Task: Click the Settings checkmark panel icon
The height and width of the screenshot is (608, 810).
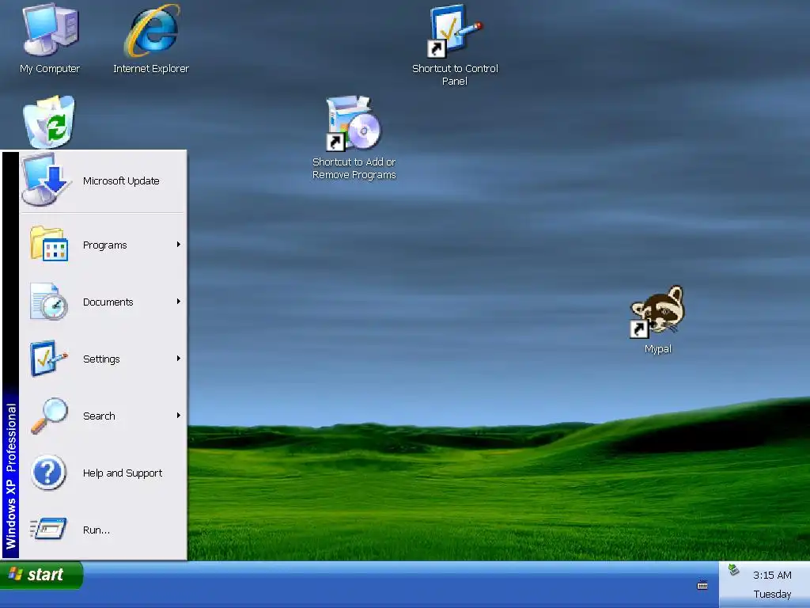Action: click(49, 359)
